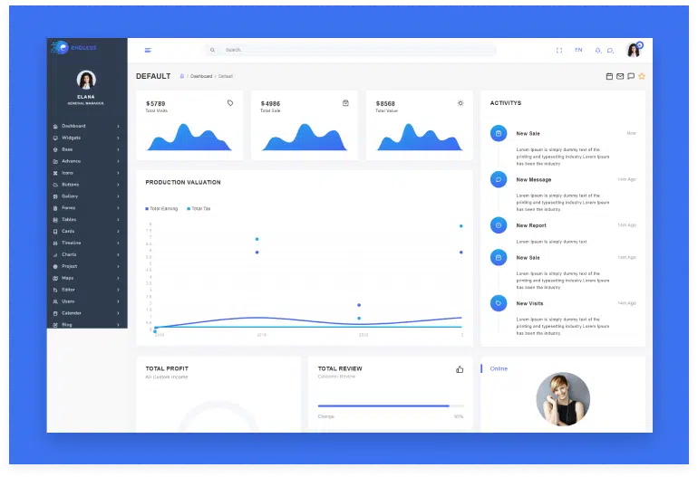Click the New Visits activity title
698x477 pixels.
tap(529, 303)
